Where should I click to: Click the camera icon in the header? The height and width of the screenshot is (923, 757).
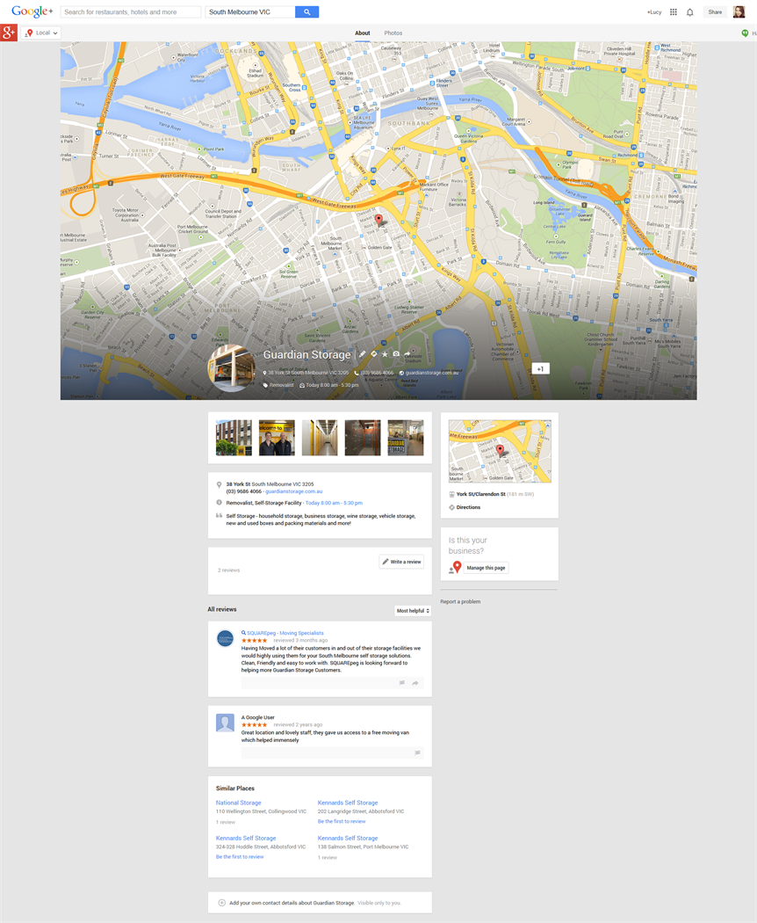pyautogui.click(x=396, y=354)
